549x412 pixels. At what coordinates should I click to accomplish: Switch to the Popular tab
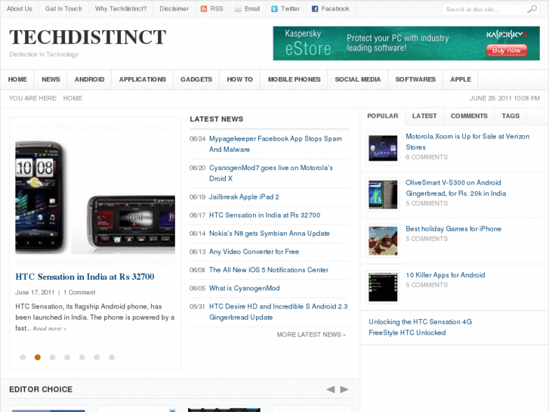point(383,116)
